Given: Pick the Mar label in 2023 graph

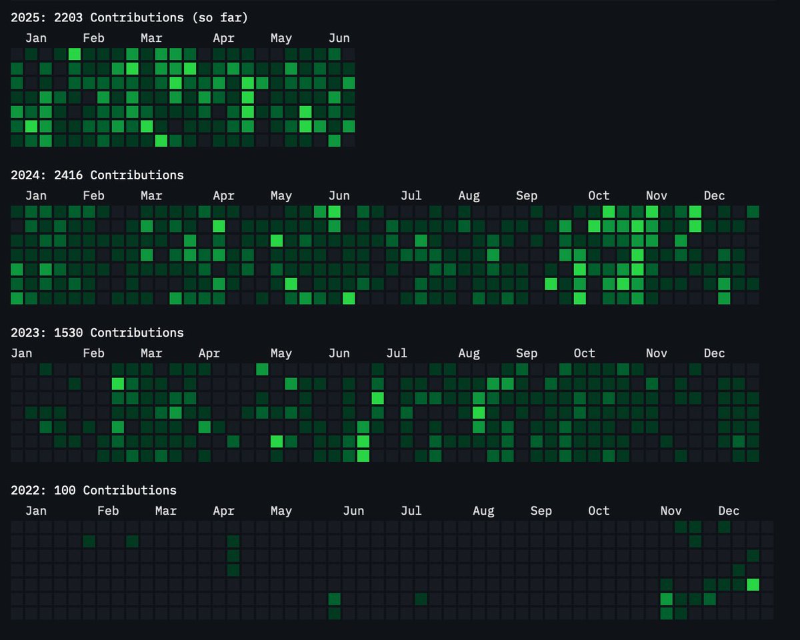Looking at the screenshot, I should pos(151,353).
